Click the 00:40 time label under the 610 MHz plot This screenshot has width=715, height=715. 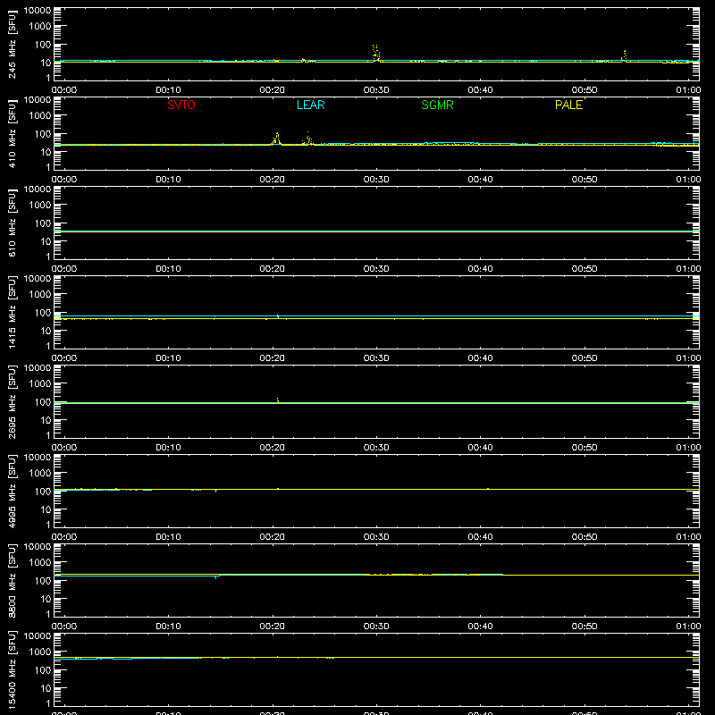(480, 269)
